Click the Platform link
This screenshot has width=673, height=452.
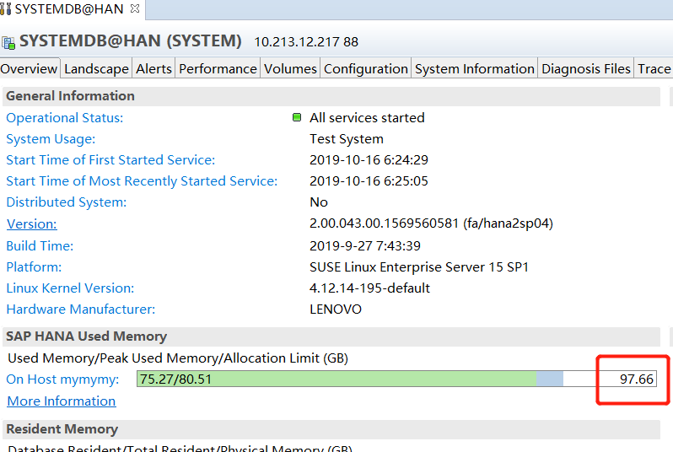point(34,267)
